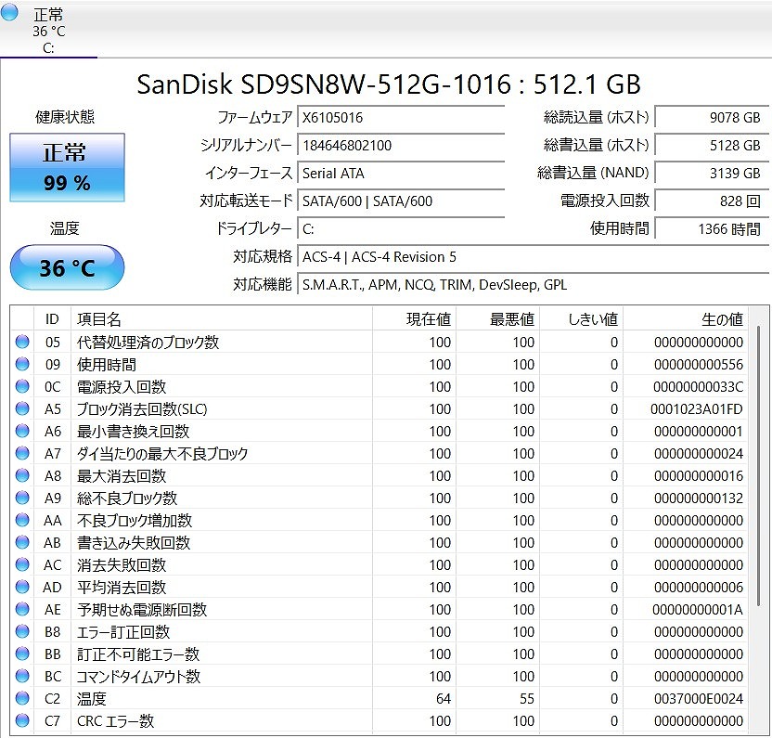Click the status icon for 温度 row C2
The height and width of the screenshot is (738, 772).
coord(22,699)
